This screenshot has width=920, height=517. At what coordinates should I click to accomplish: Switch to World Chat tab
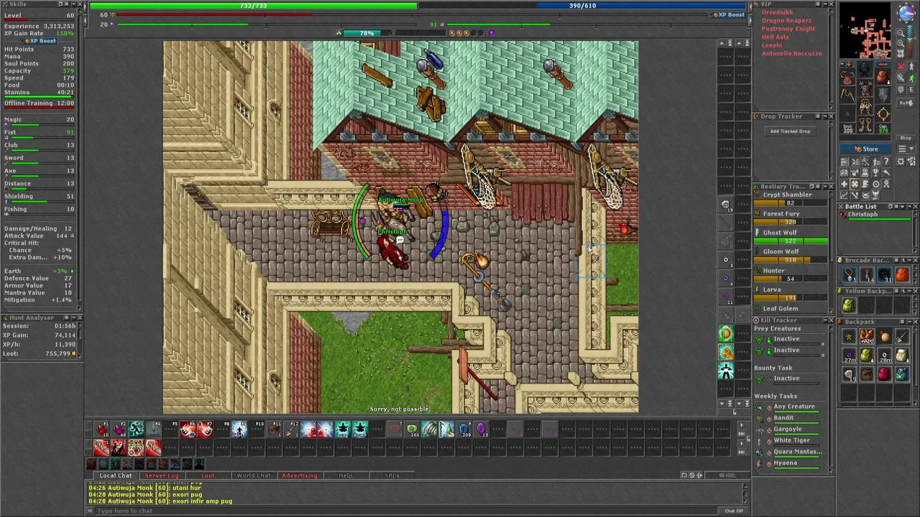[254, 475]
